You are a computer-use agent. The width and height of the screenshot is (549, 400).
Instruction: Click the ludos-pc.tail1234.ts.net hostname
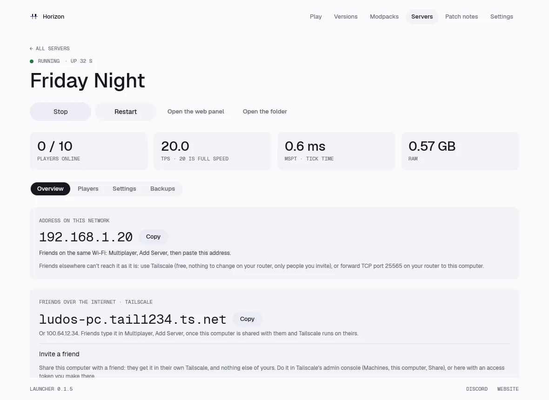click(133, 319)
